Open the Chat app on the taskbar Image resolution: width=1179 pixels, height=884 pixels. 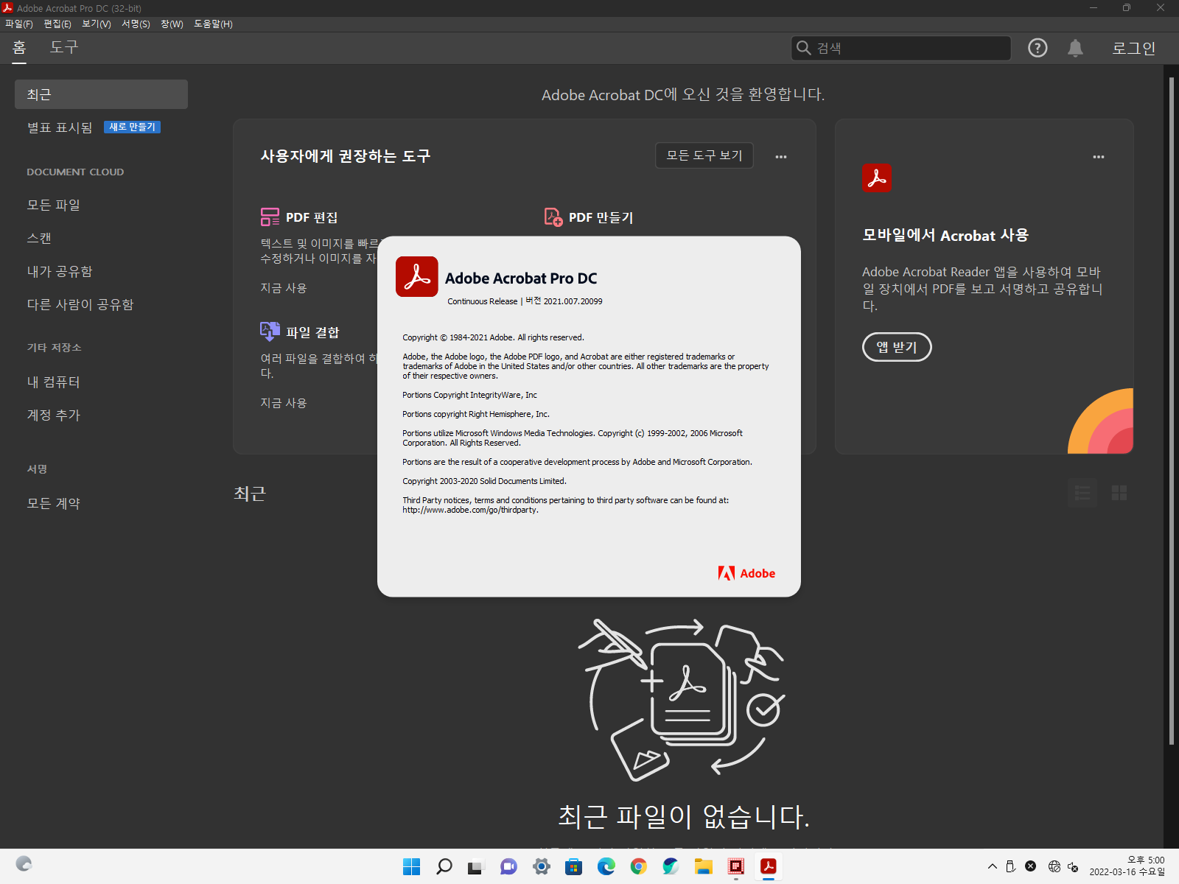point(508,866)
